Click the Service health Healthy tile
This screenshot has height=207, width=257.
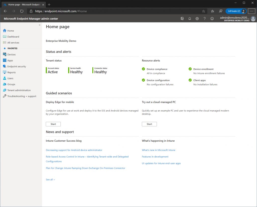(x=76, y=71)
